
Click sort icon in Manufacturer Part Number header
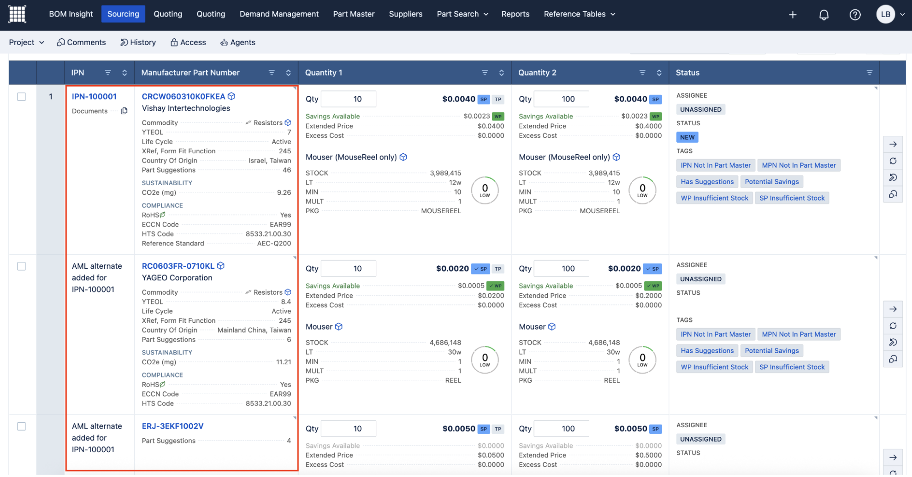click(x=288, y=73)
